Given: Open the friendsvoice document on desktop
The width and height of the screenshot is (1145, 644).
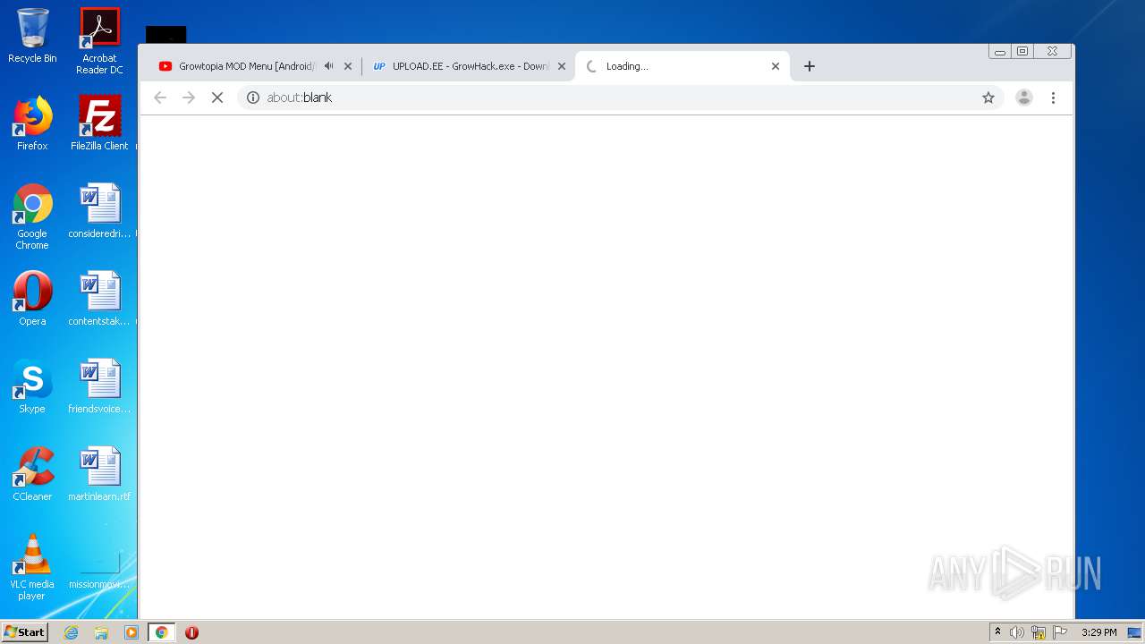Looking at the screenshot, I should [x=99, y=386].
